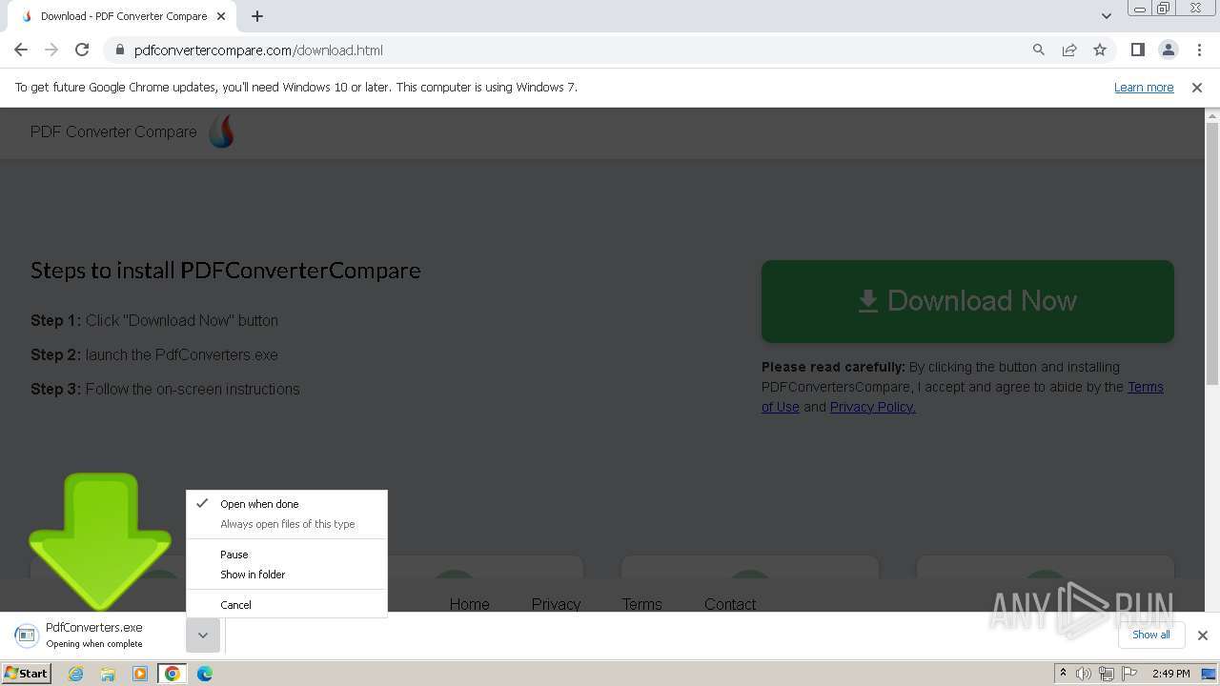Screen dimensions: 1220x686
Task: Launch Internet Explorer from the taskbar
Action: click(75, 674)
